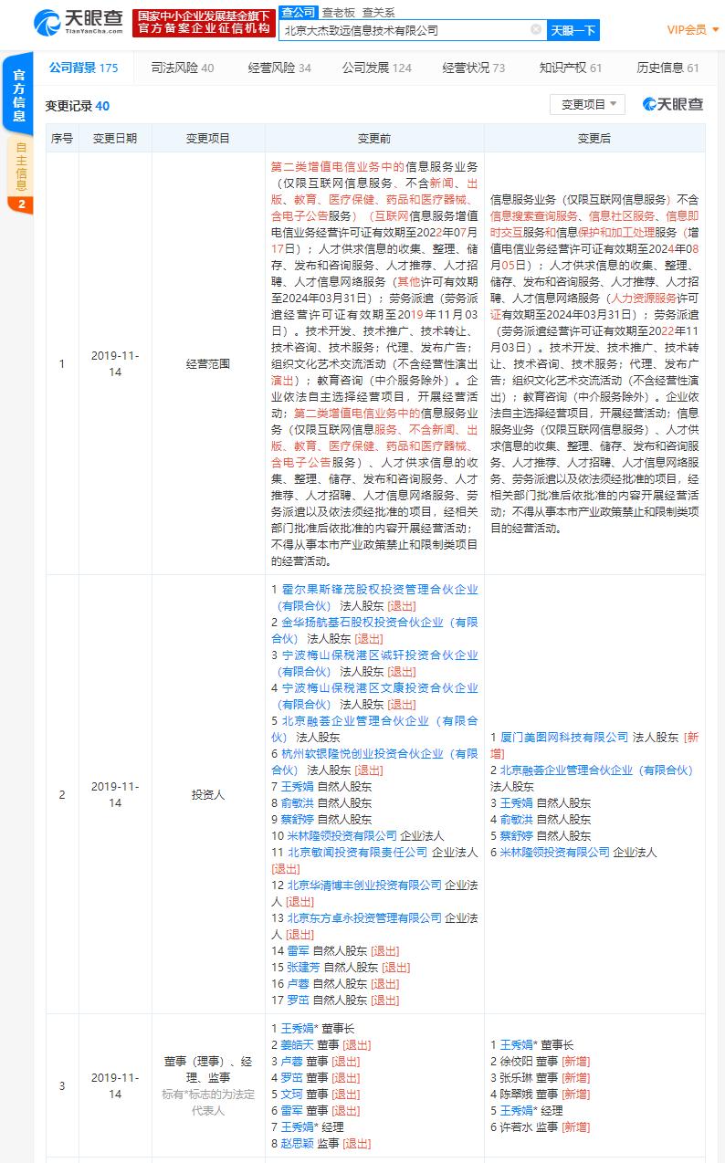Click the 投资人 cell in row 2
The width and height of the screenshot is (725, 1163).
[x=208, y=794]
